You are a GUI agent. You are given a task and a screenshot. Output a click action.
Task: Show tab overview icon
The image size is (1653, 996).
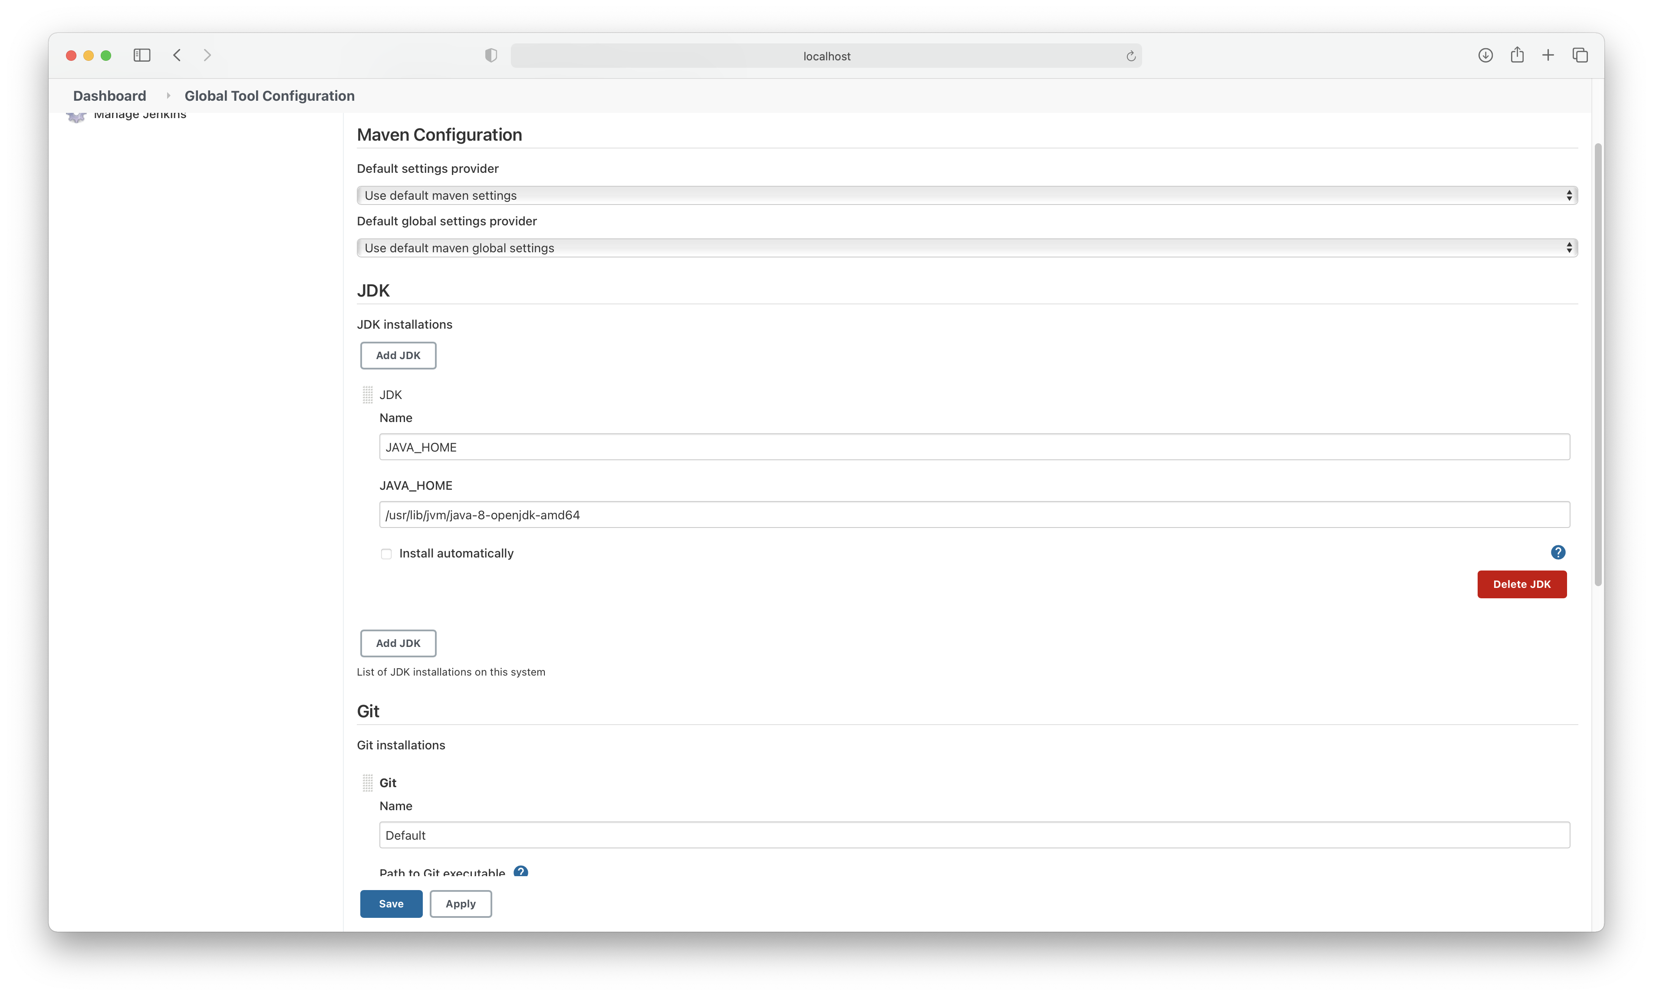[x=1580, y=55]
